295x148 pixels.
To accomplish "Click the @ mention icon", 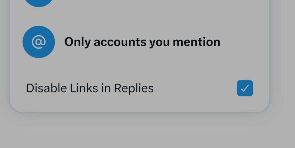I will [39, 42].
